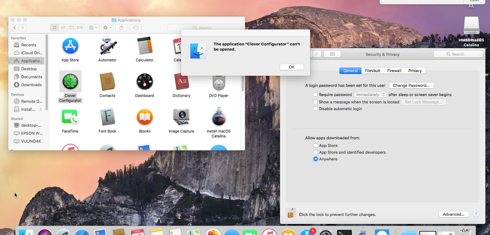Check Disable automatic login

tap(315, 109)
